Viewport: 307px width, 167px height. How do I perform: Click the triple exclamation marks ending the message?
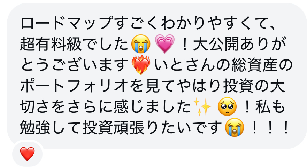click(270, 128)
